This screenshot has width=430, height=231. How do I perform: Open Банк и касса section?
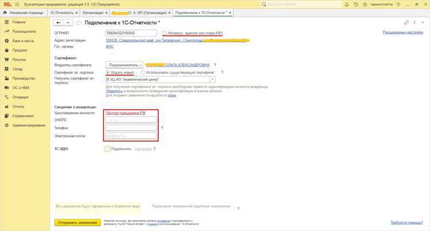point(23,41)
